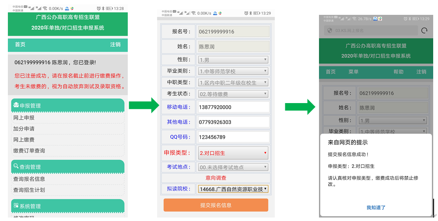Screen dimensions: 438x221
Task: Click the orange 提交报名信息 button
Action: pyautogui.click(x=216, y=205)
